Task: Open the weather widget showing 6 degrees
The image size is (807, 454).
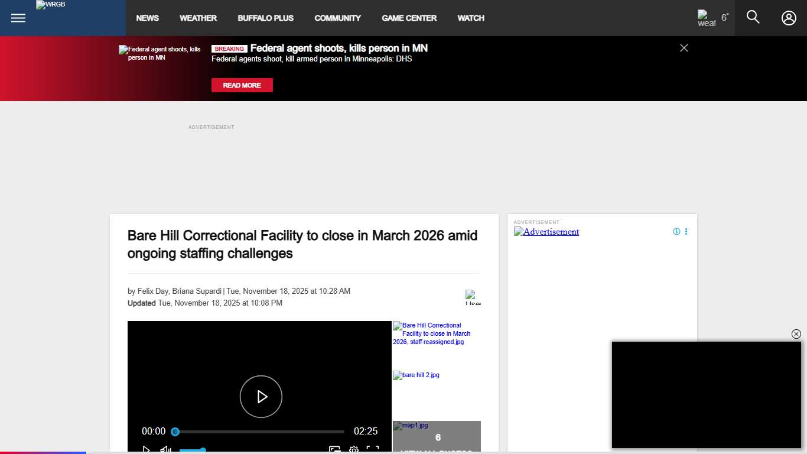Action: [711, 18]
